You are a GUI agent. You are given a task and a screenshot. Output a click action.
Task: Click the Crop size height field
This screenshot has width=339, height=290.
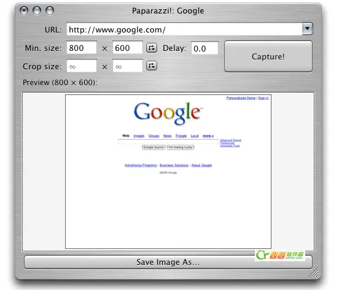pyautogui.click(x=128, y=66)
